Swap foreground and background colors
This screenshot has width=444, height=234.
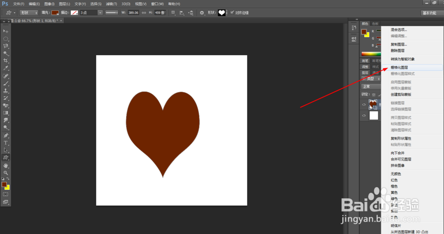tap(8, 179)
